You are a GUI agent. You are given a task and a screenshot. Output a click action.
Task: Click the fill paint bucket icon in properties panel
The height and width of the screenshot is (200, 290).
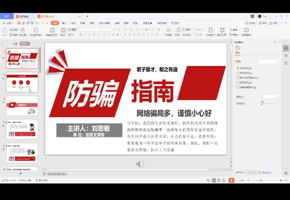click(237, 48)
